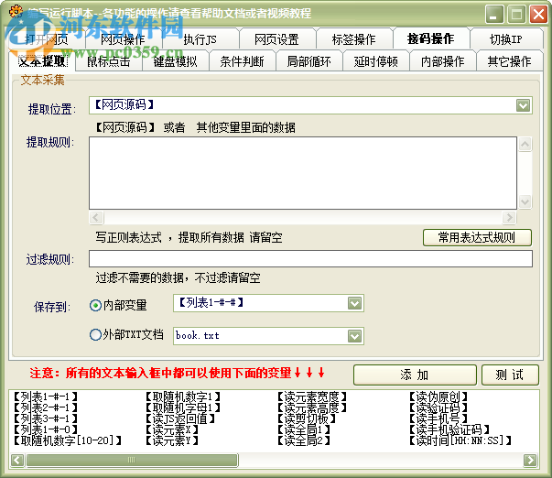
Task: Select variable 【列表1-#-1】
Action: pyautogui.click(x=45, y=397)
